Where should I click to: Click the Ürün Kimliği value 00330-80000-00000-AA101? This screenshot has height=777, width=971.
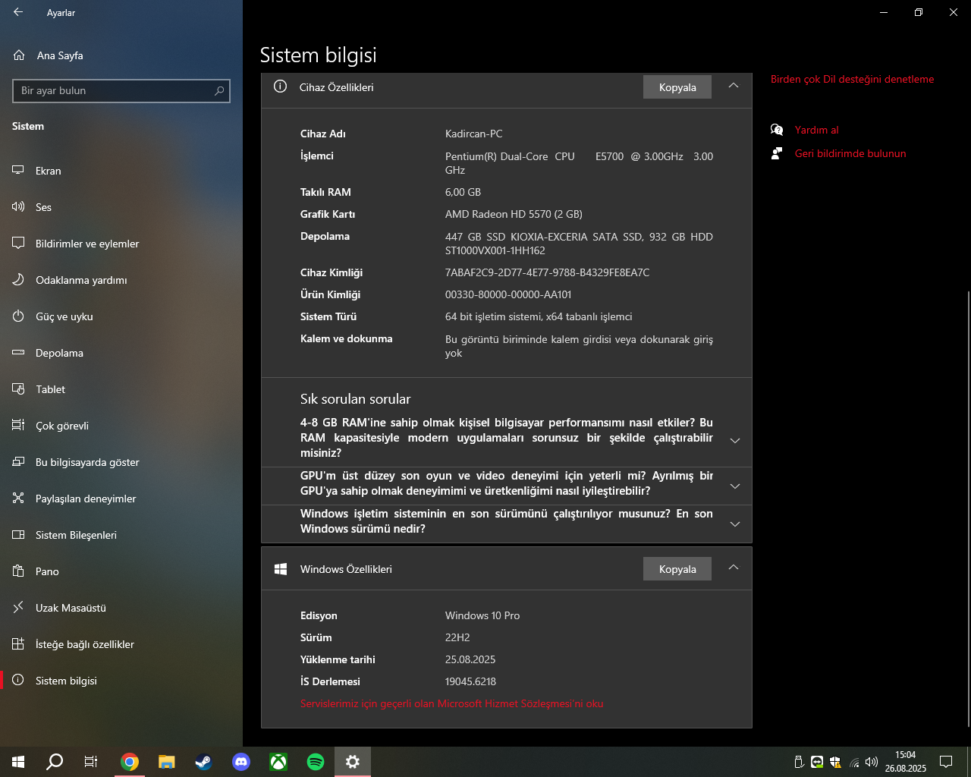508,294
